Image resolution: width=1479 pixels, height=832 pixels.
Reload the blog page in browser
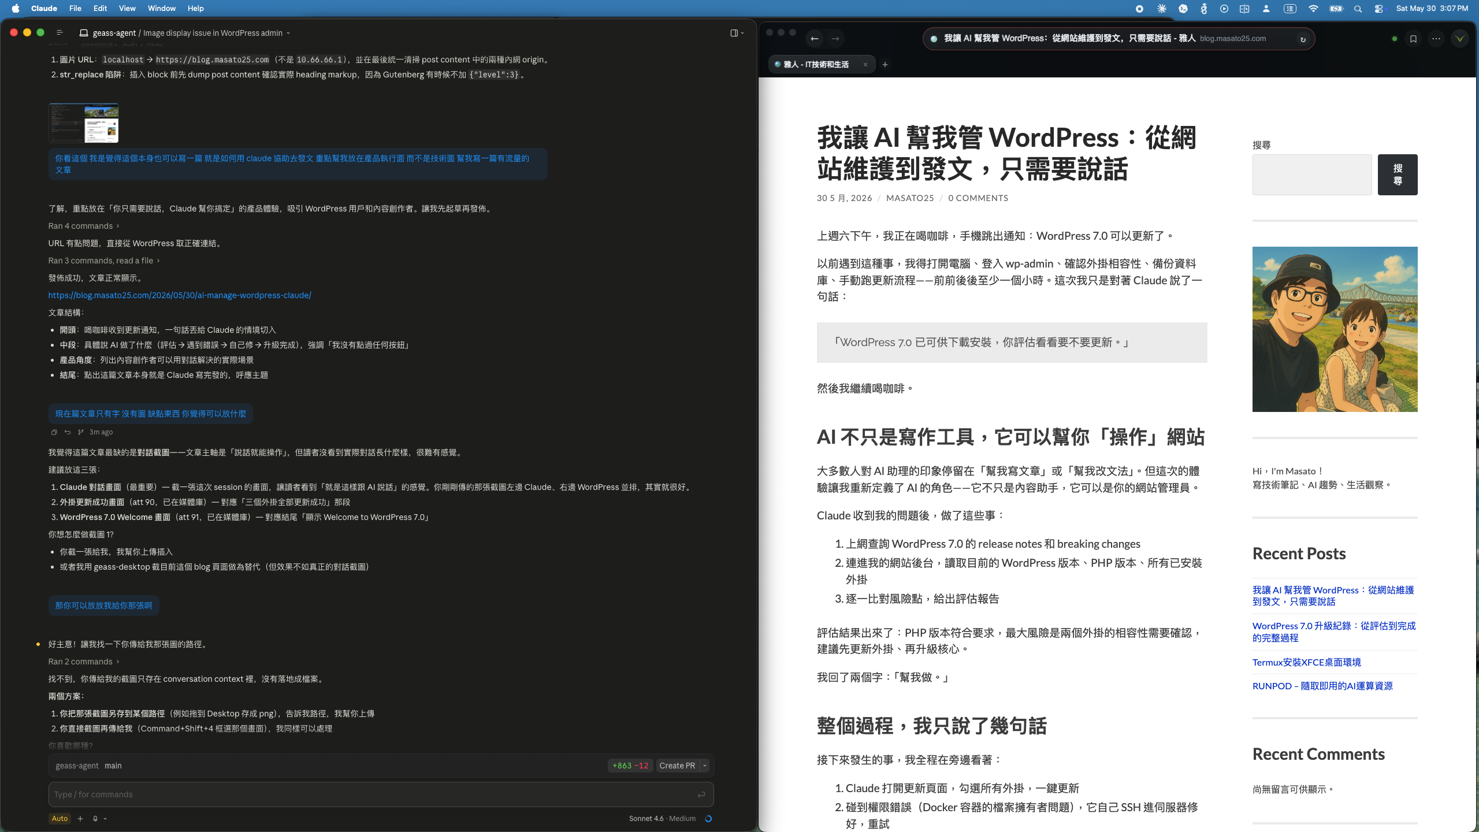click(1303, 39)
